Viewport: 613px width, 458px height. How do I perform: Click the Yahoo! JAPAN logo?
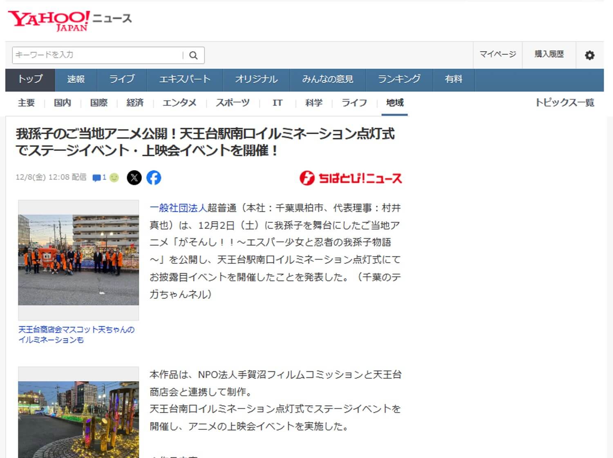click(49, 20)
